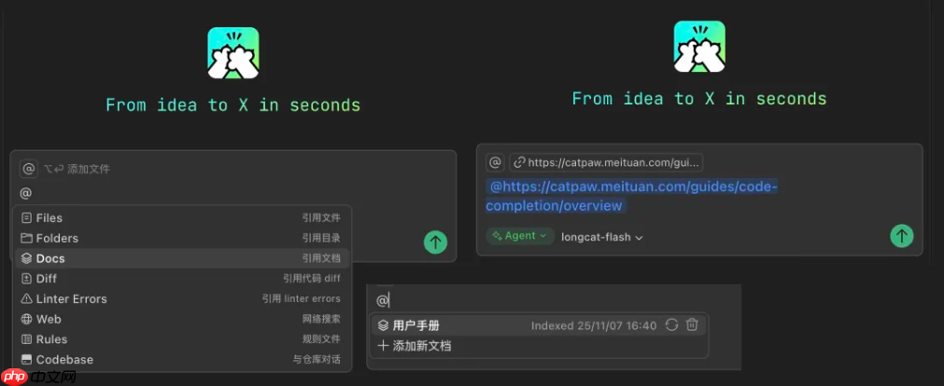Click the 引用文件 hint text
The width and height of the screenshot is (944, 386).
click(x=321, y=217)
